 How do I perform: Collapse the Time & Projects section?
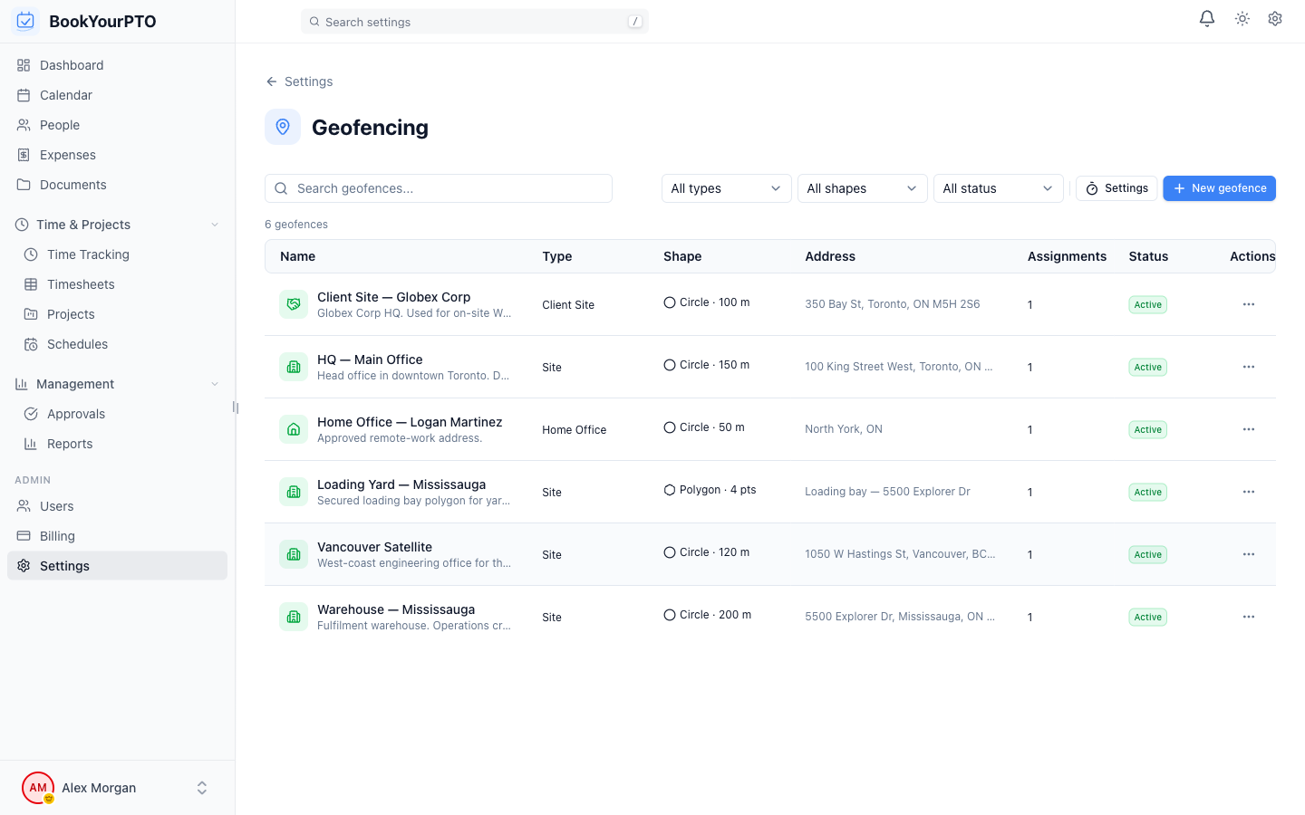click(x=214, y=224)
